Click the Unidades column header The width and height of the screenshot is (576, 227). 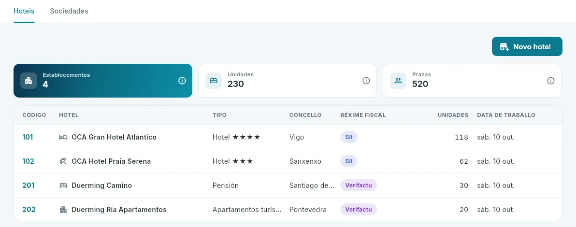click(453, 115)
